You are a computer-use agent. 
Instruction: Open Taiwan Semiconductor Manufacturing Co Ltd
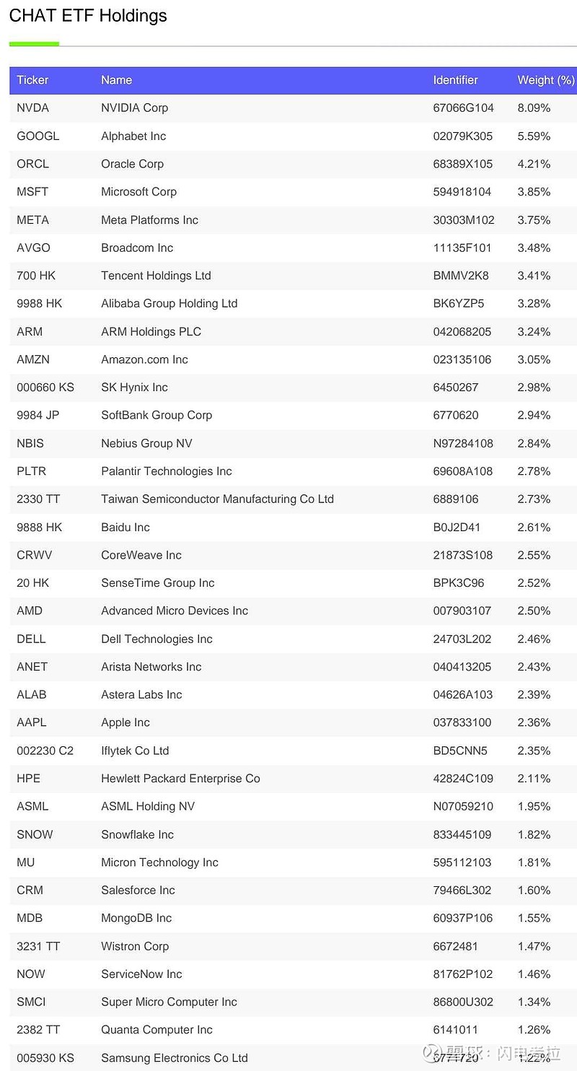(x=217, y=499)
